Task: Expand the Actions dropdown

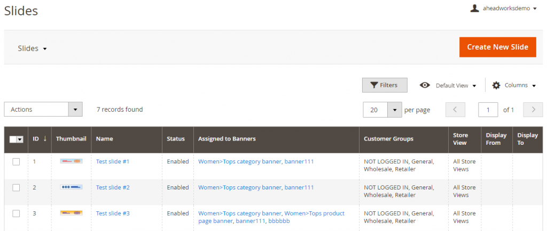Action: tap(43, 110)
